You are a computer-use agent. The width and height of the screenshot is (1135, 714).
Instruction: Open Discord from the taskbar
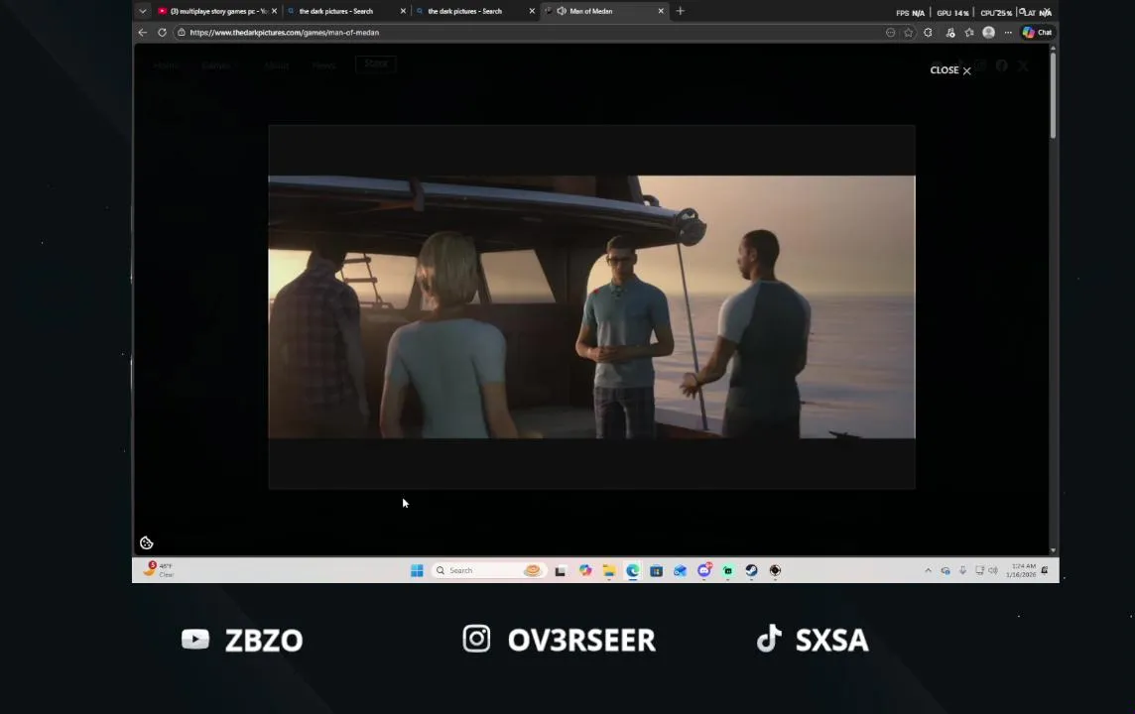click(x=704, y=571)
